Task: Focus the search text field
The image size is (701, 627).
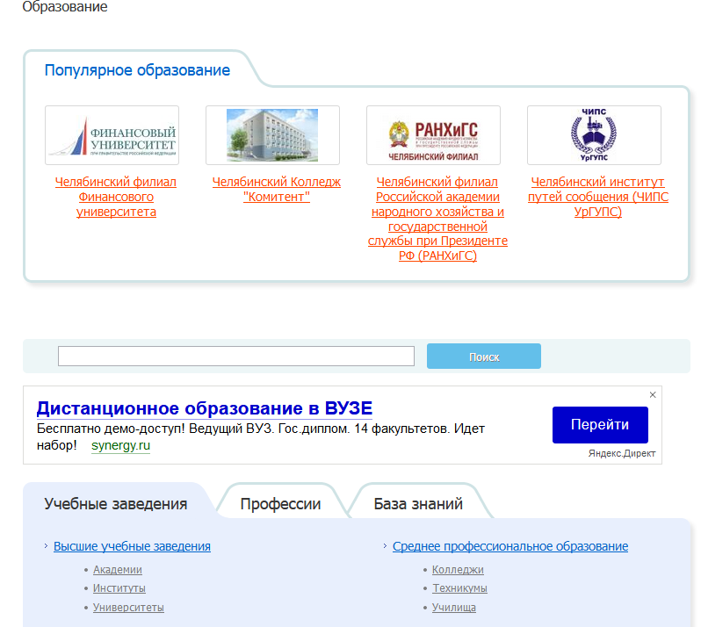Action: pyautogui.click(x=235, y=357)
